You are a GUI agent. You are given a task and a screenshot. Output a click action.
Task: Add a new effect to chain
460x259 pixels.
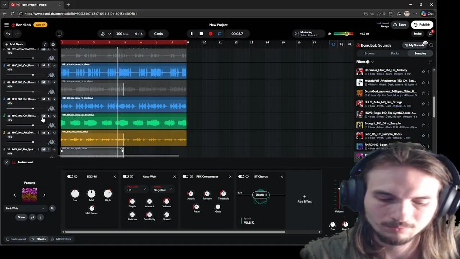point(304,199)
